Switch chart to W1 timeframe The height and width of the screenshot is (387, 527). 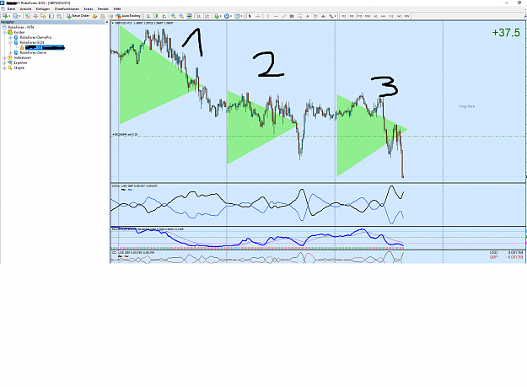point(400,16)
